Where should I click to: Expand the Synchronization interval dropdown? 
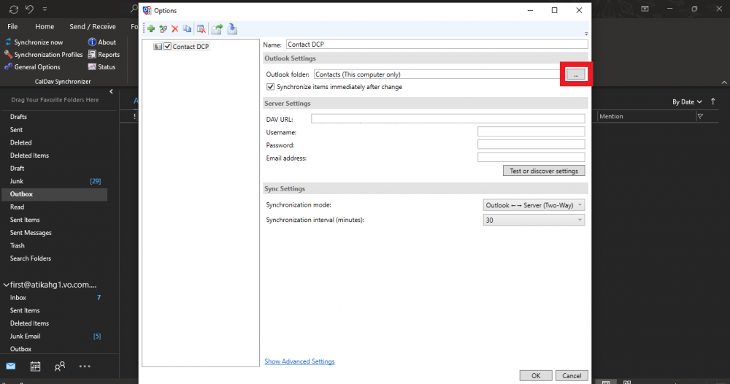point(534,220)
